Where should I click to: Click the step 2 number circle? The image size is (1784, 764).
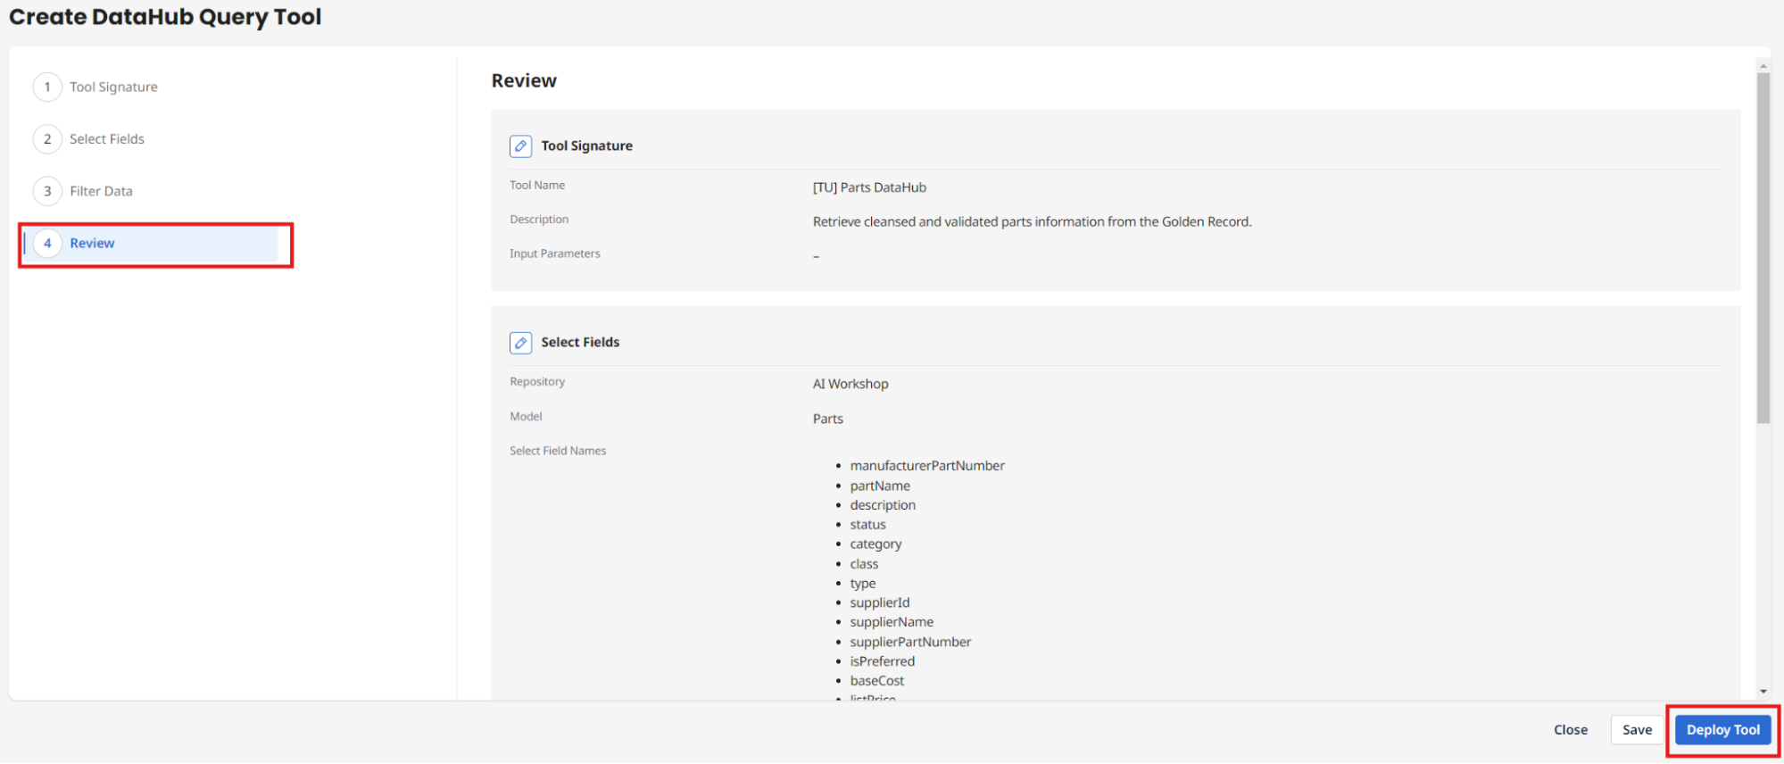click(x=47, y=139)
